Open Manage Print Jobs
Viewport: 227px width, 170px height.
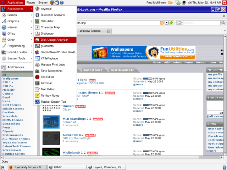tap(55, 64)
